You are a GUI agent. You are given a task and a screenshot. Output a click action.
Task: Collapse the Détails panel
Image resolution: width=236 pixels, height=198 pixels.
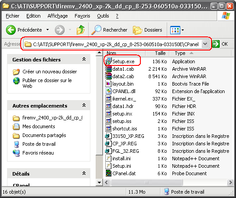84,173
